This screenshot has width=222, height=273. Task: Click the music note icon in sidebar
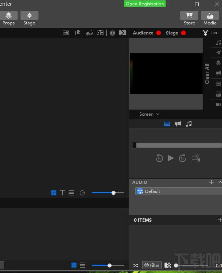pyautogui.click(x=218, y=43)
